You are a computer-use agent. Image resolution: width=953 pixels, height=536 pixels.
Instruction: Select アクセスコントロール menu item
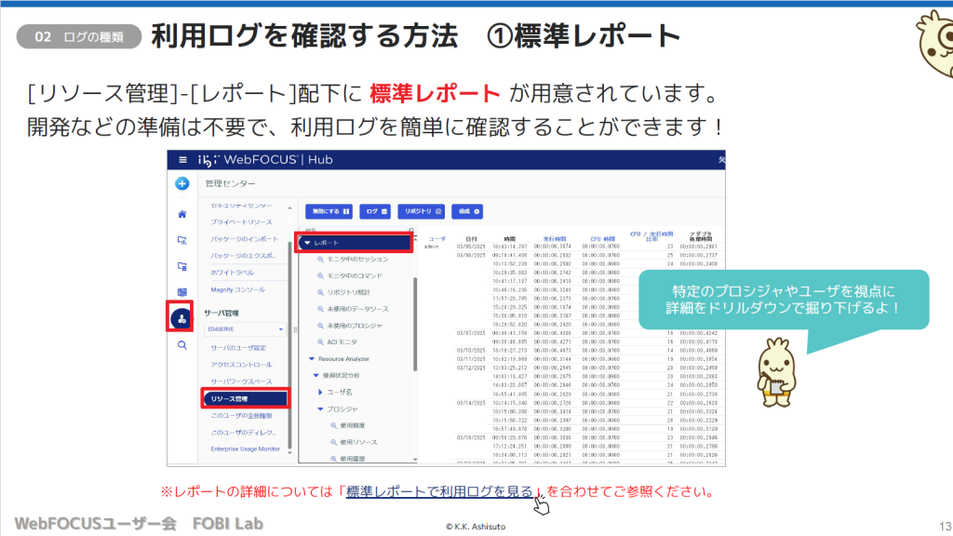click(x=241, y=365)
